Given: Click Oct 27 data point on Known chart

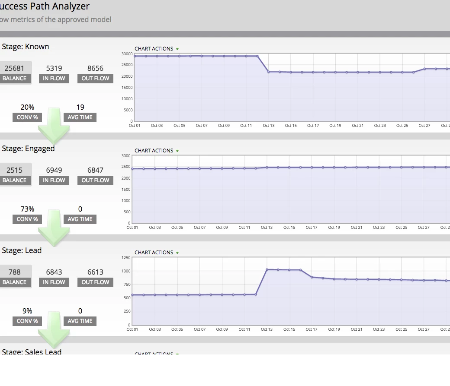Looking at the screenshot, I should tap(424, 69).
